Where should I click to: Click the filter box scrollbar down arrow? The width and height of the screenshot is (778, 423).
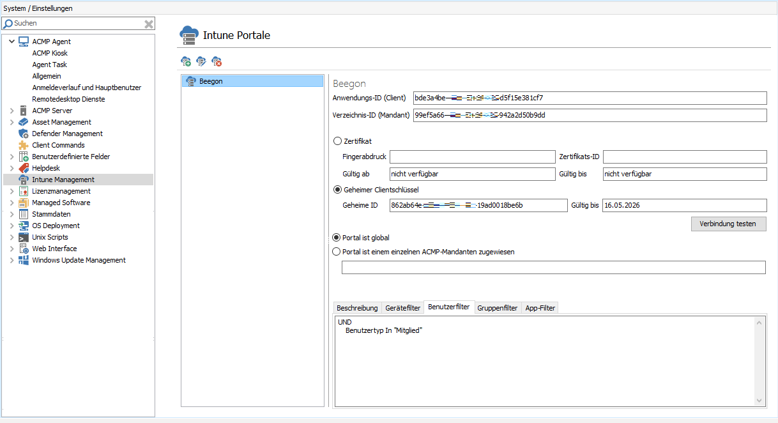tap(759, 401)
